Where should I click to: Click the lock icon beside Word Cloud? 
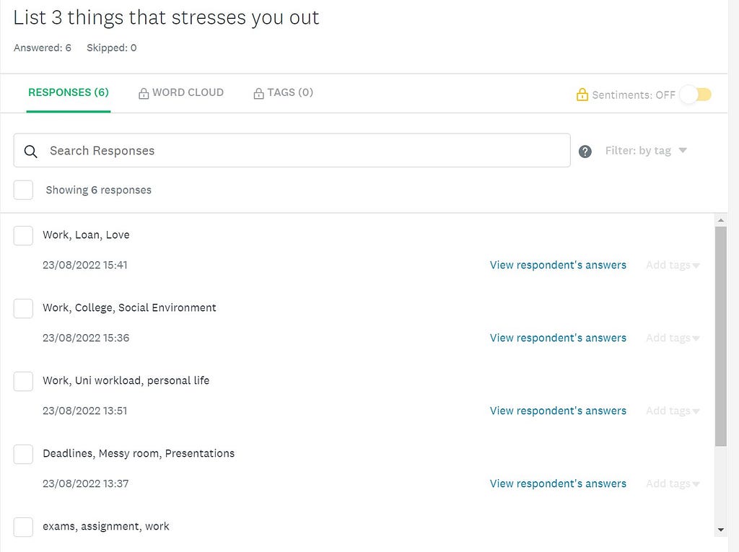pos(144,93)
